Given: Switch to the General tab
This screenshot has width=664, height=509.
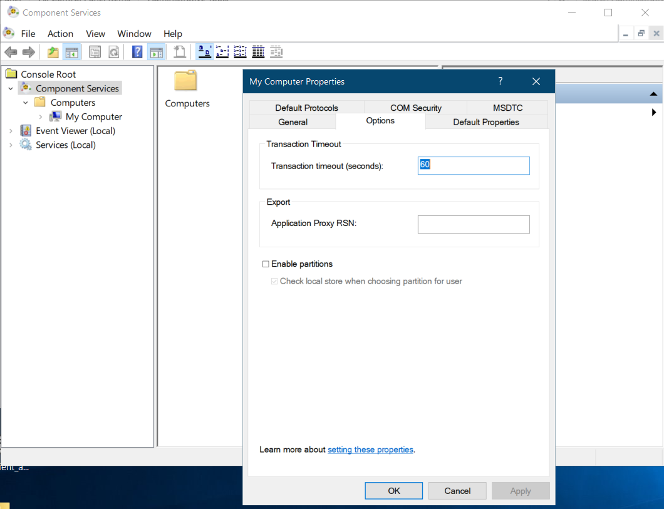Looking at the screenshot, I should coord(293,122).
